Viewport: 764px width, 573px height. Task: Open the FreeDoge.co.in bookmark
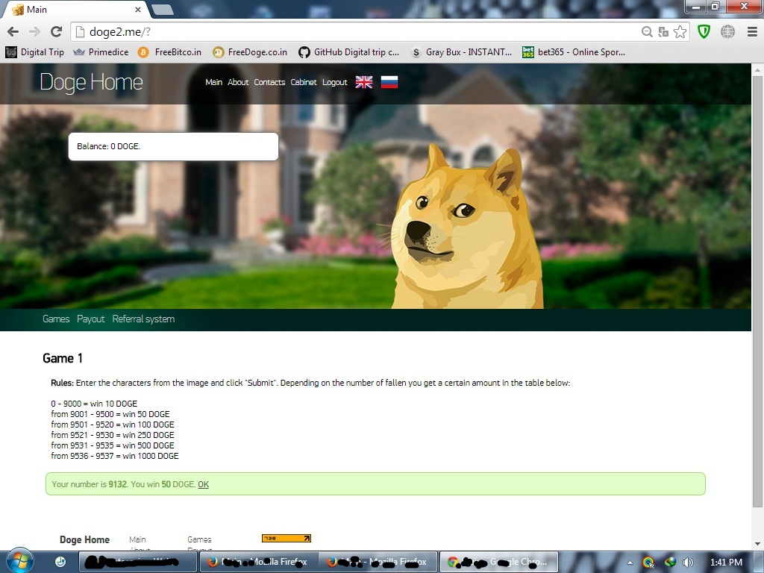pos(250,52)
